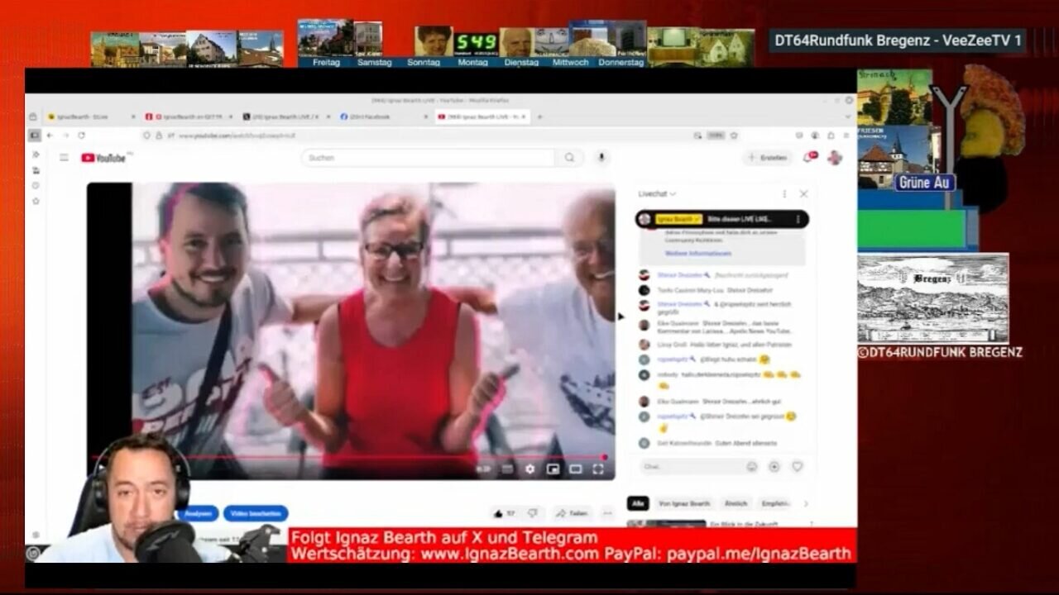This screenshot has width=1059, height=595.
Task: Click the sidebar bookmarks star icon
Action: pos(36,201)
